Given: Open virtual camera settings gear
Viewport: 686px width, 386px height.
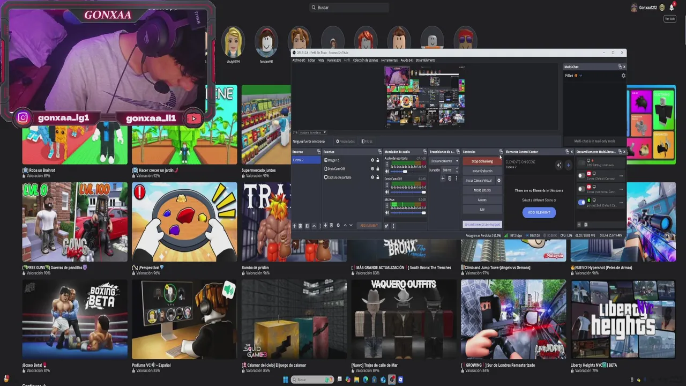Looking at the screenshot, I should point(499,181).
